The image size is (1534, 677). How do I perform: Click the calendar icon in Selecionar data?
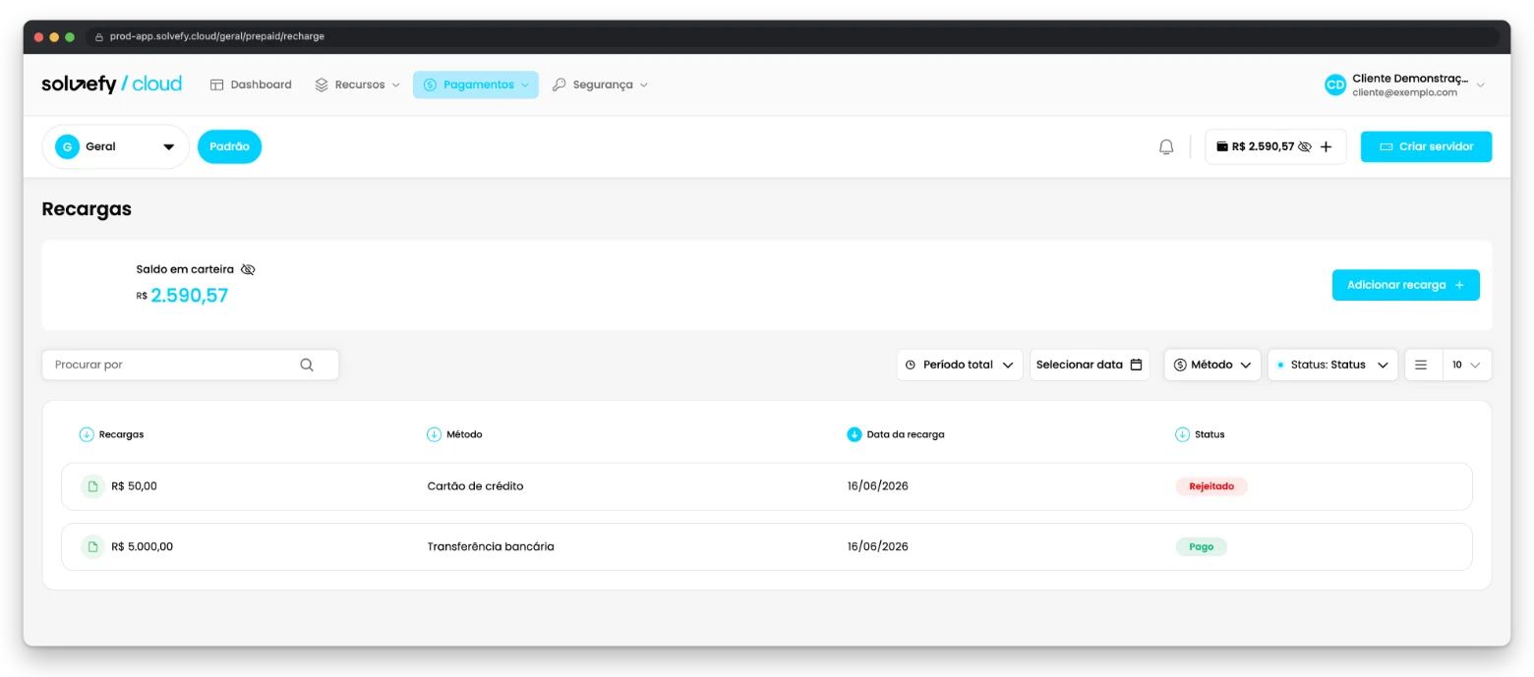coord(1137,365)
